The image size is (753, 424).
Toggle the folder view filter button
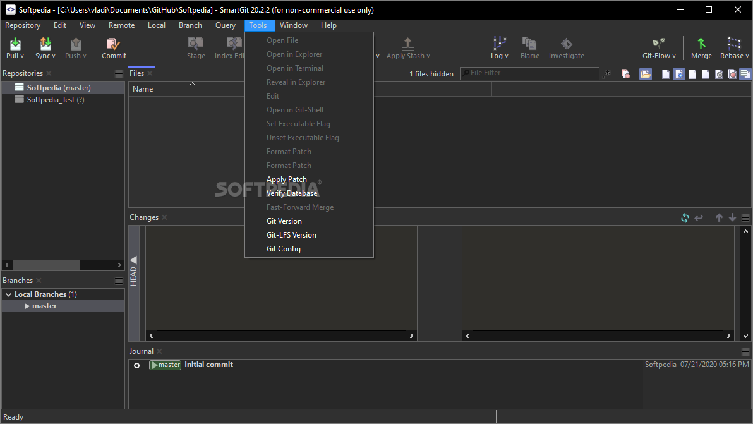tap(646, 74)
